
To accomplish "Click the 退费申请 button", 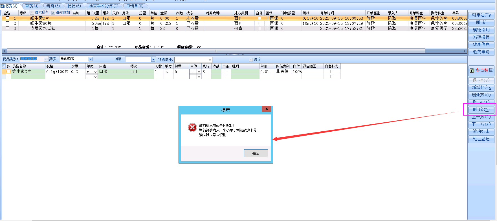I will tap(481, 52).
